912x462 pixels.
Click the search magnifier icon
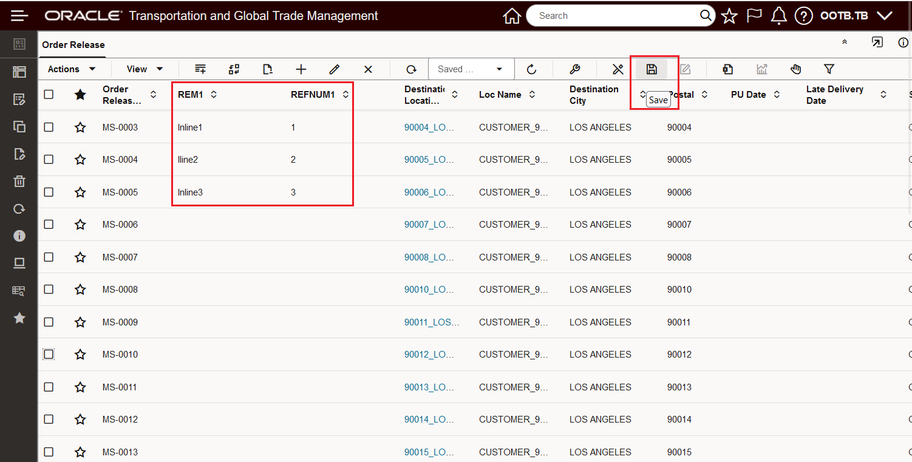coord(706,16)
